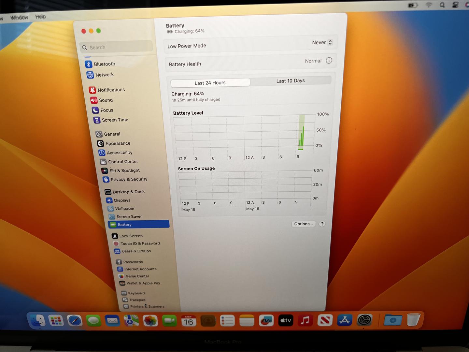469x352 pixels.
Task: Open the Window menu
Action: 19,17
